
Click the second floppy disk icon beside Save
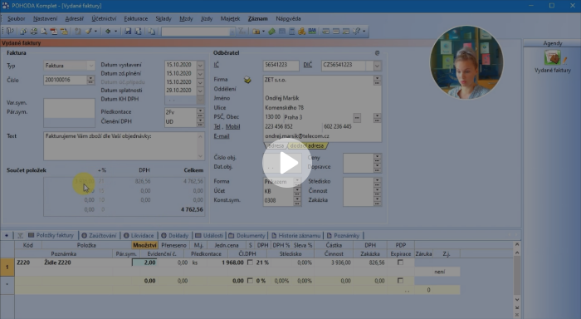point(138,32)
